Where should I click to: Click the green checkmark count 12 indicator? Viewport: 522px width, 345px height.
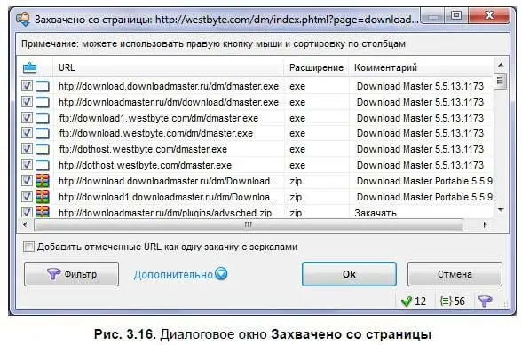coord(414,301)
